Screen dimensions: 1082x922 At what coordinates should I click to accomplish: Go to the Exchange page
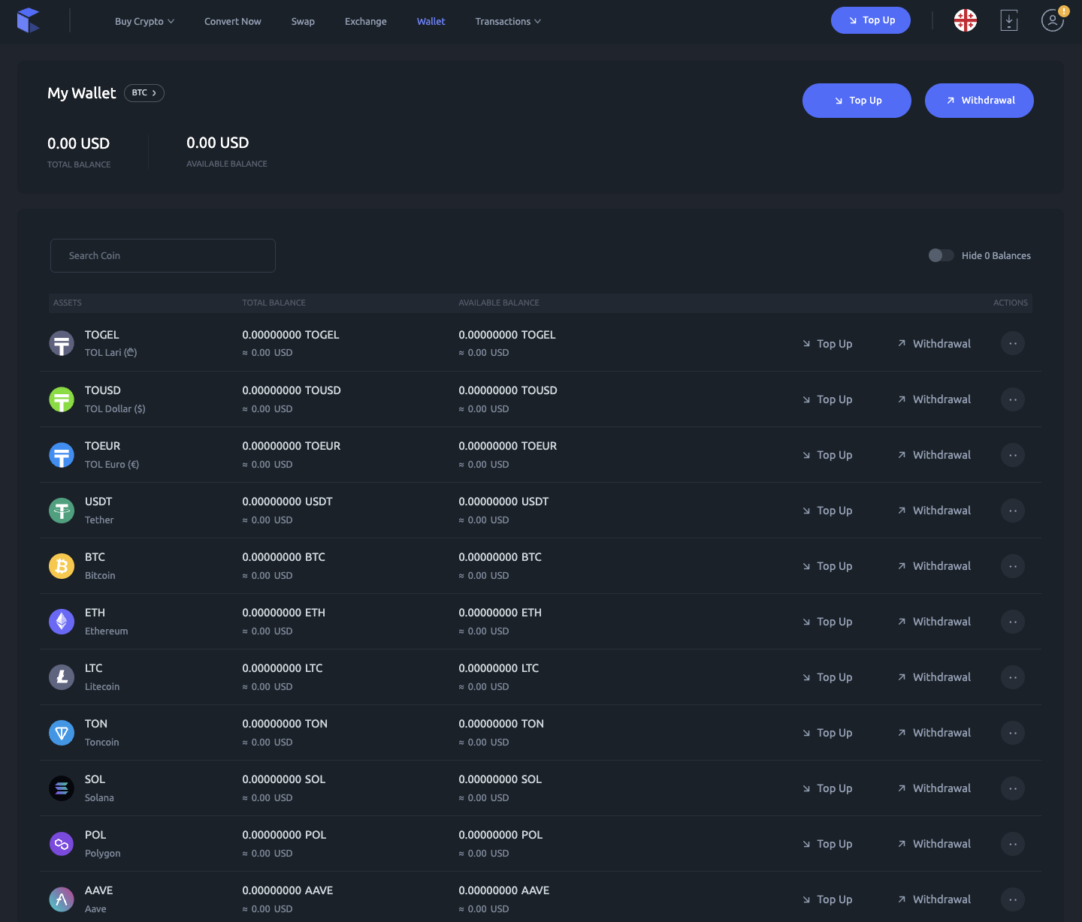pyautogui.click(x=365, y=21)
